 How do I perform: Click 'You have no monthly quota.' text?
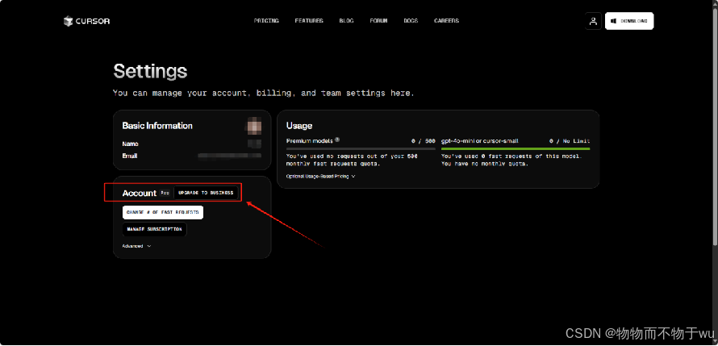coord(485,164)
